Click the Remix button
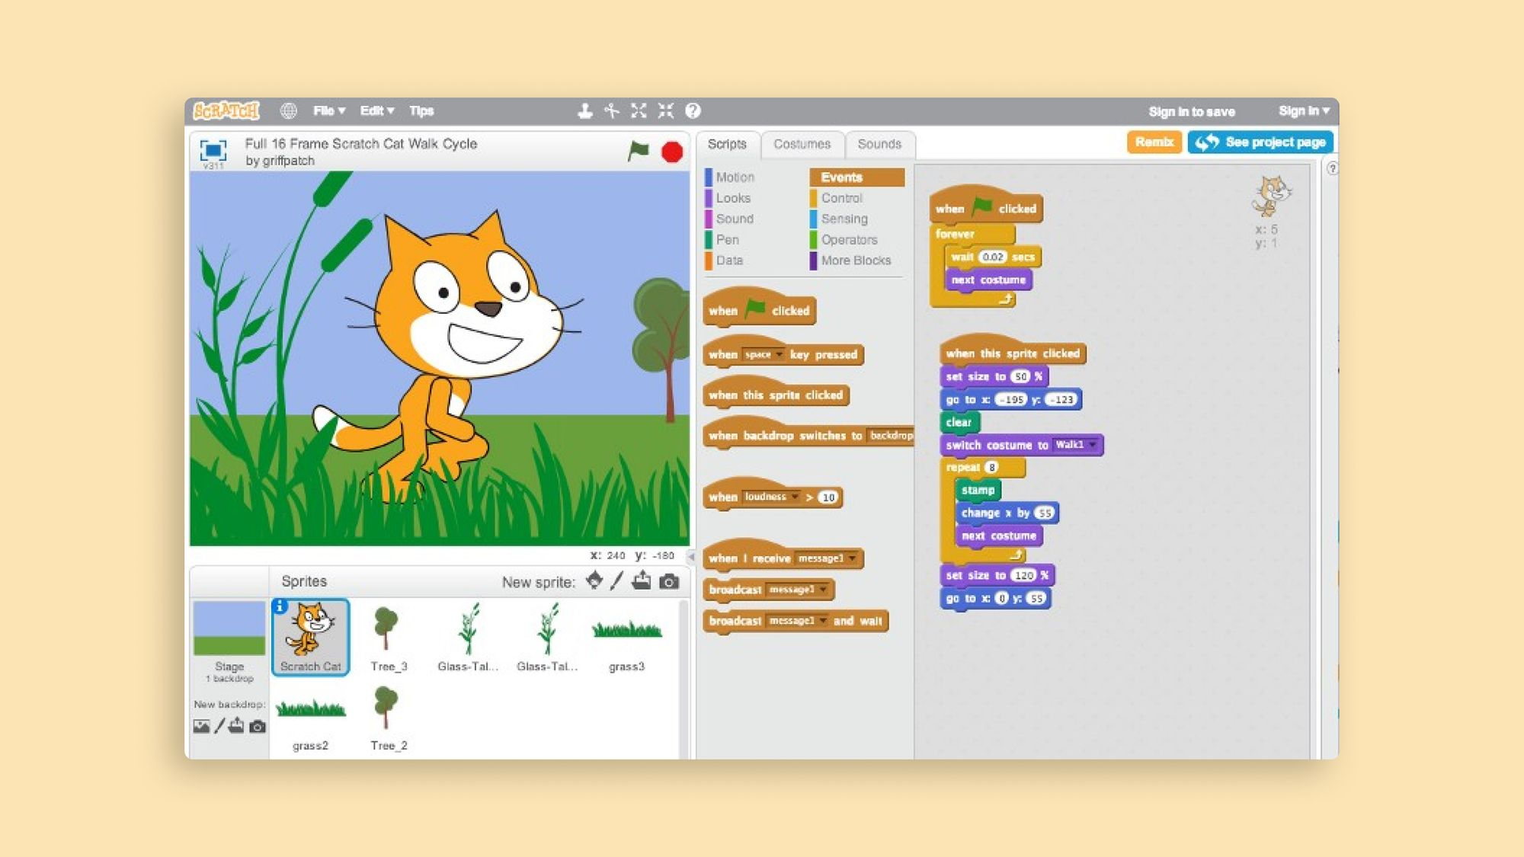 [1154, 142]
